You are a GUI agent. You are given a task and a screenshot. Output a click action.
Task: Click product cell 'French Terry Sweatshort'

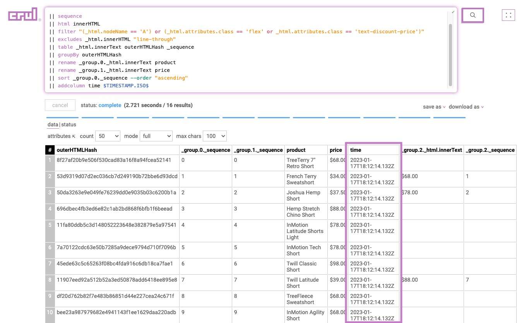306,179
